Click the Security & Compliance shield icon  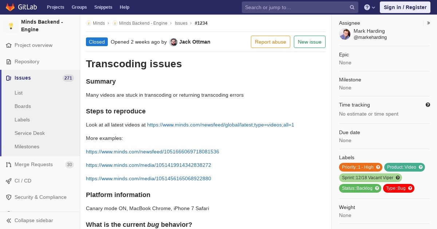pyautogui.click(x=9, y=197)
